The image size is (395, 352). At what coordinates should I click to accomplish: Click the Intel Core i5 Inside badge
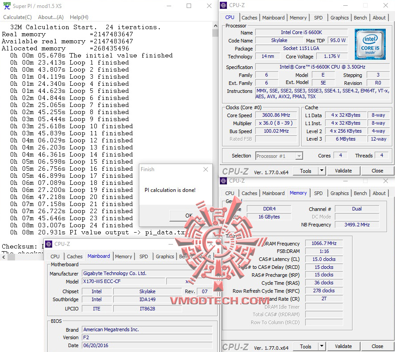pyautogui.click(x=370, y=44)
